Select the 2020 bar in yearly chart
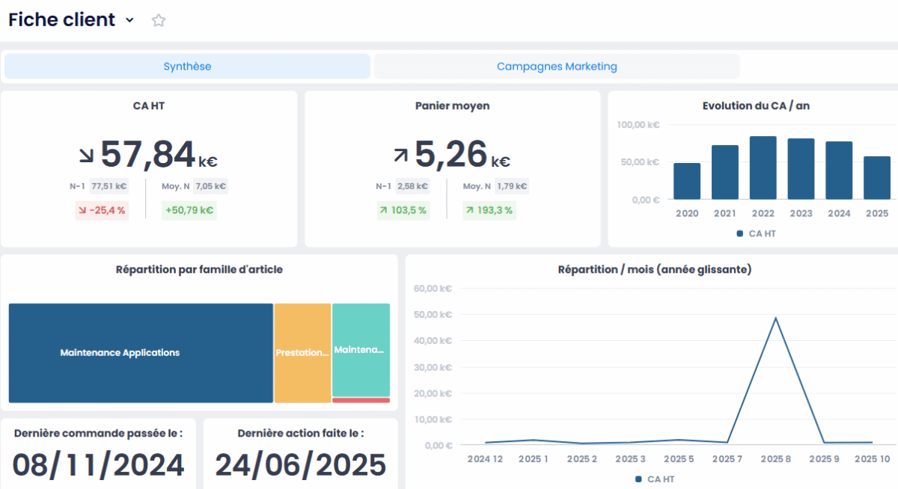Viewport: 898px width, 489px height. point(687,181)
